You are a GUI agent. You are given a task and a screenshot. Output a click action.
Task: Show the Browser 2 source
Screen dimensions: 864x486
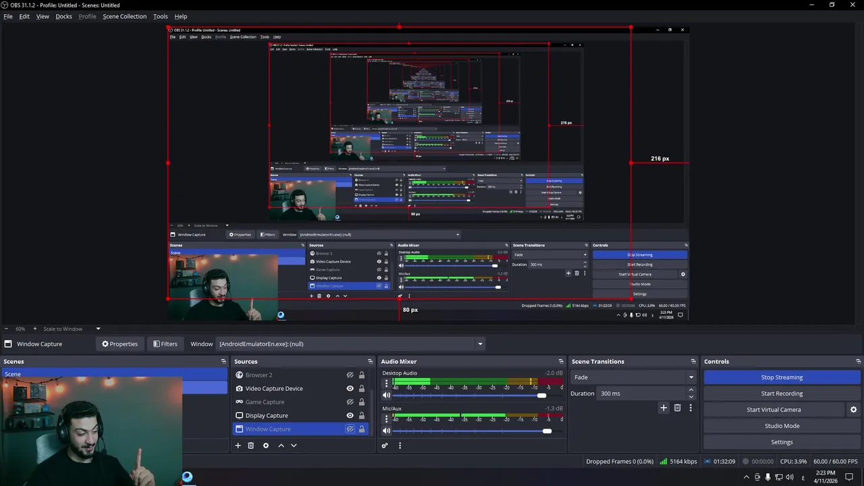[350, 375]
